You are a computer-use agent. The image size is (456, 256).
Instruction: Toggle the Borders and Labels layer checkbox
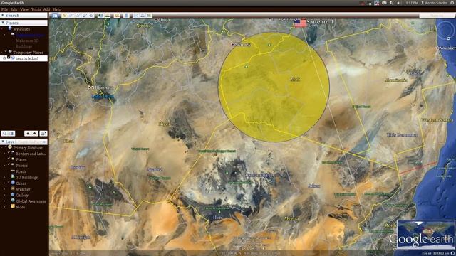[x=9, y=152]
